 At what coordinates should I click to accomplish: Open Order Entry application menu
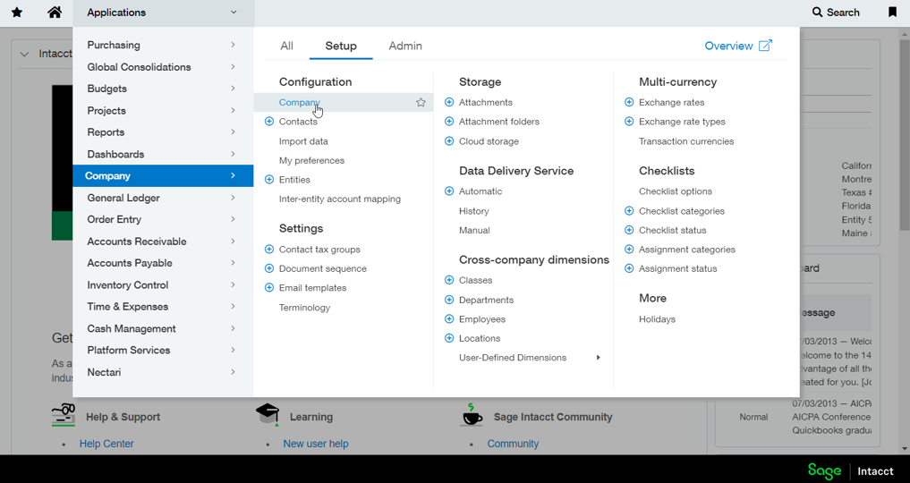tap(163, 219)
